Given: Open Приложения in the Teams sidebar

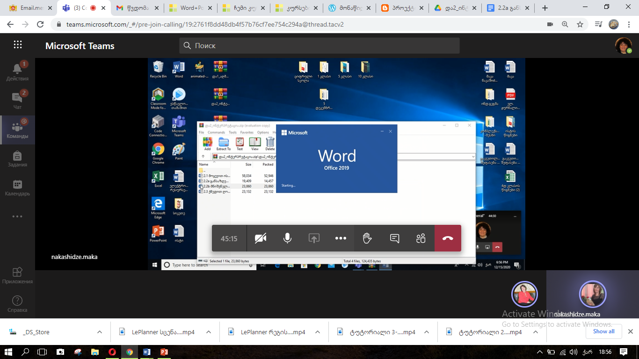Looking at the screenshot, I should point(17,275).
